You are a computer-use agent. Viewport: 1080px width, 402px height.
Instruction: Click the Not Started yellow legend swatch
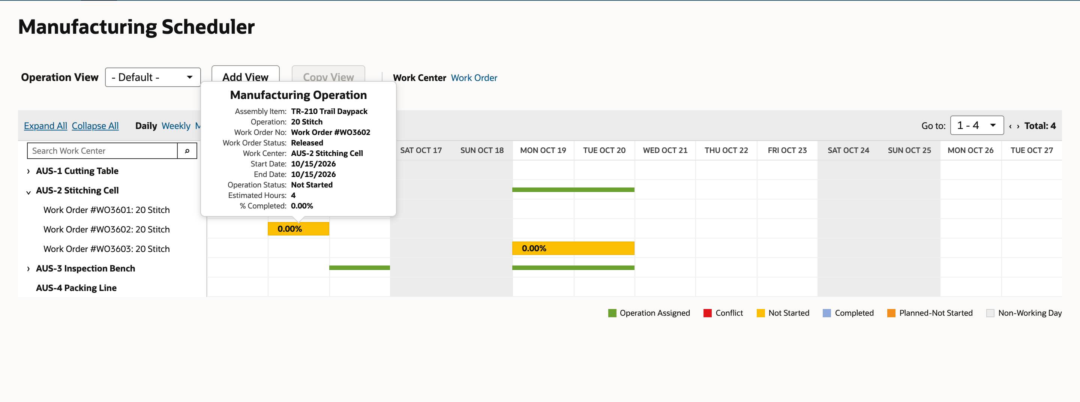tap(760, 313)
